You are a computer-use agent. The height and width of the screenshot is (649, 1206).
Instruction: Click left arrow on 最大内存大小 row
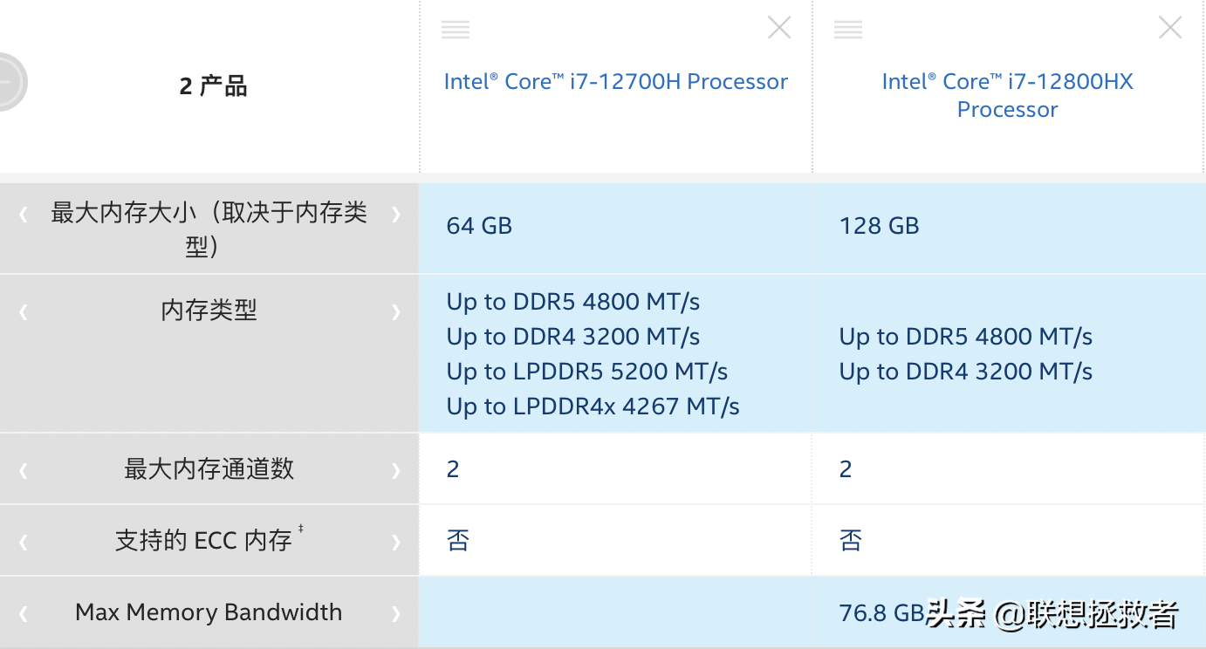[x=24, y=214]
